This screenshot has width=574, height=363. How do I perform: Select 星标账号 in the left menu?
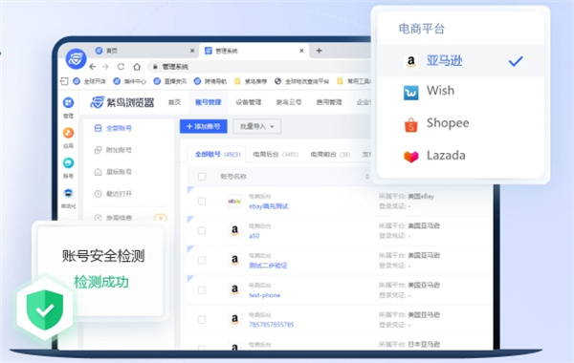point(113,172)
